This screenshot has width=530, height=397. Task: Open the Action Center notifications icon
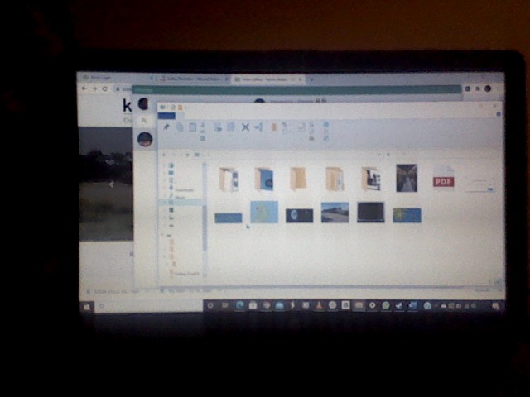click(495, 306)
